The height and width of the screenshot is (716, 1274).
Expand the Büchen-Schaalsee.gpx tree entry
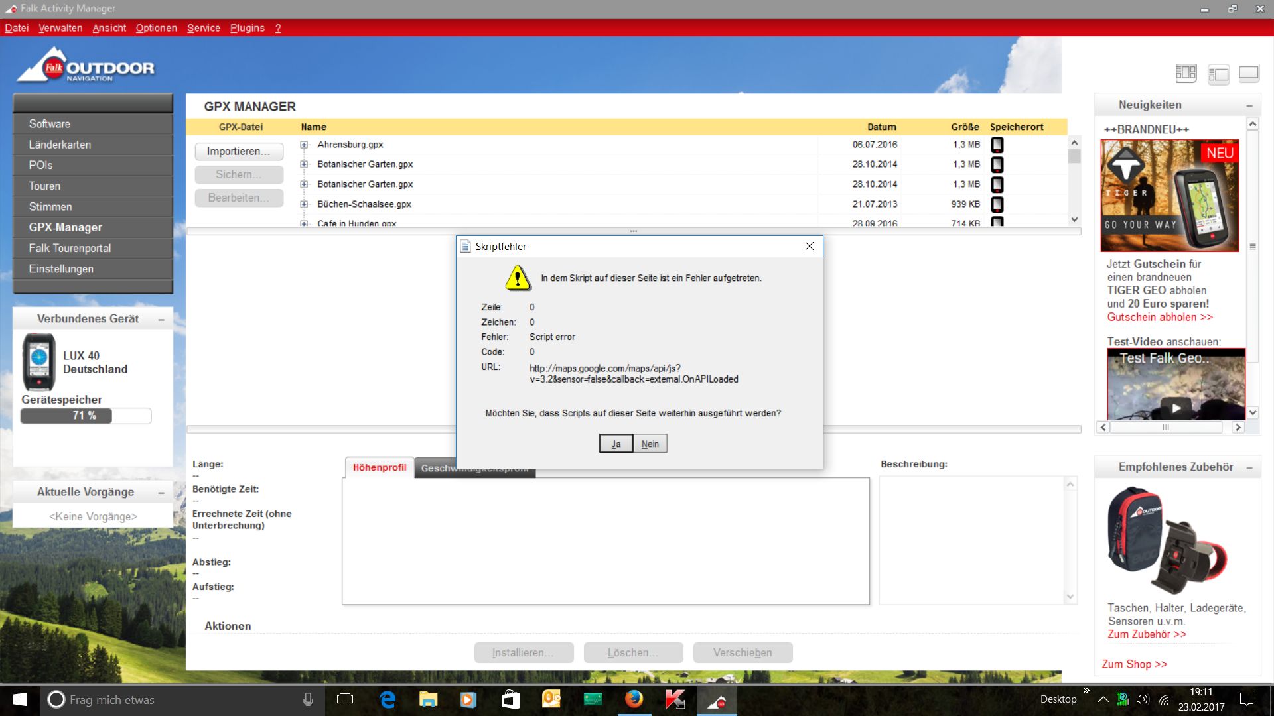pos(304,204)
